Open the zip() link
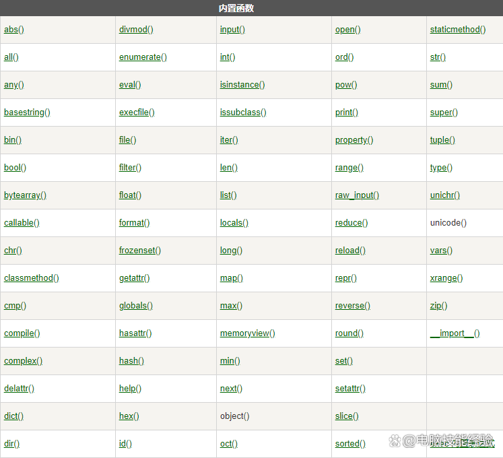This screenshot has width=503, height=458. pyautogui.click(x=438, y=306)
